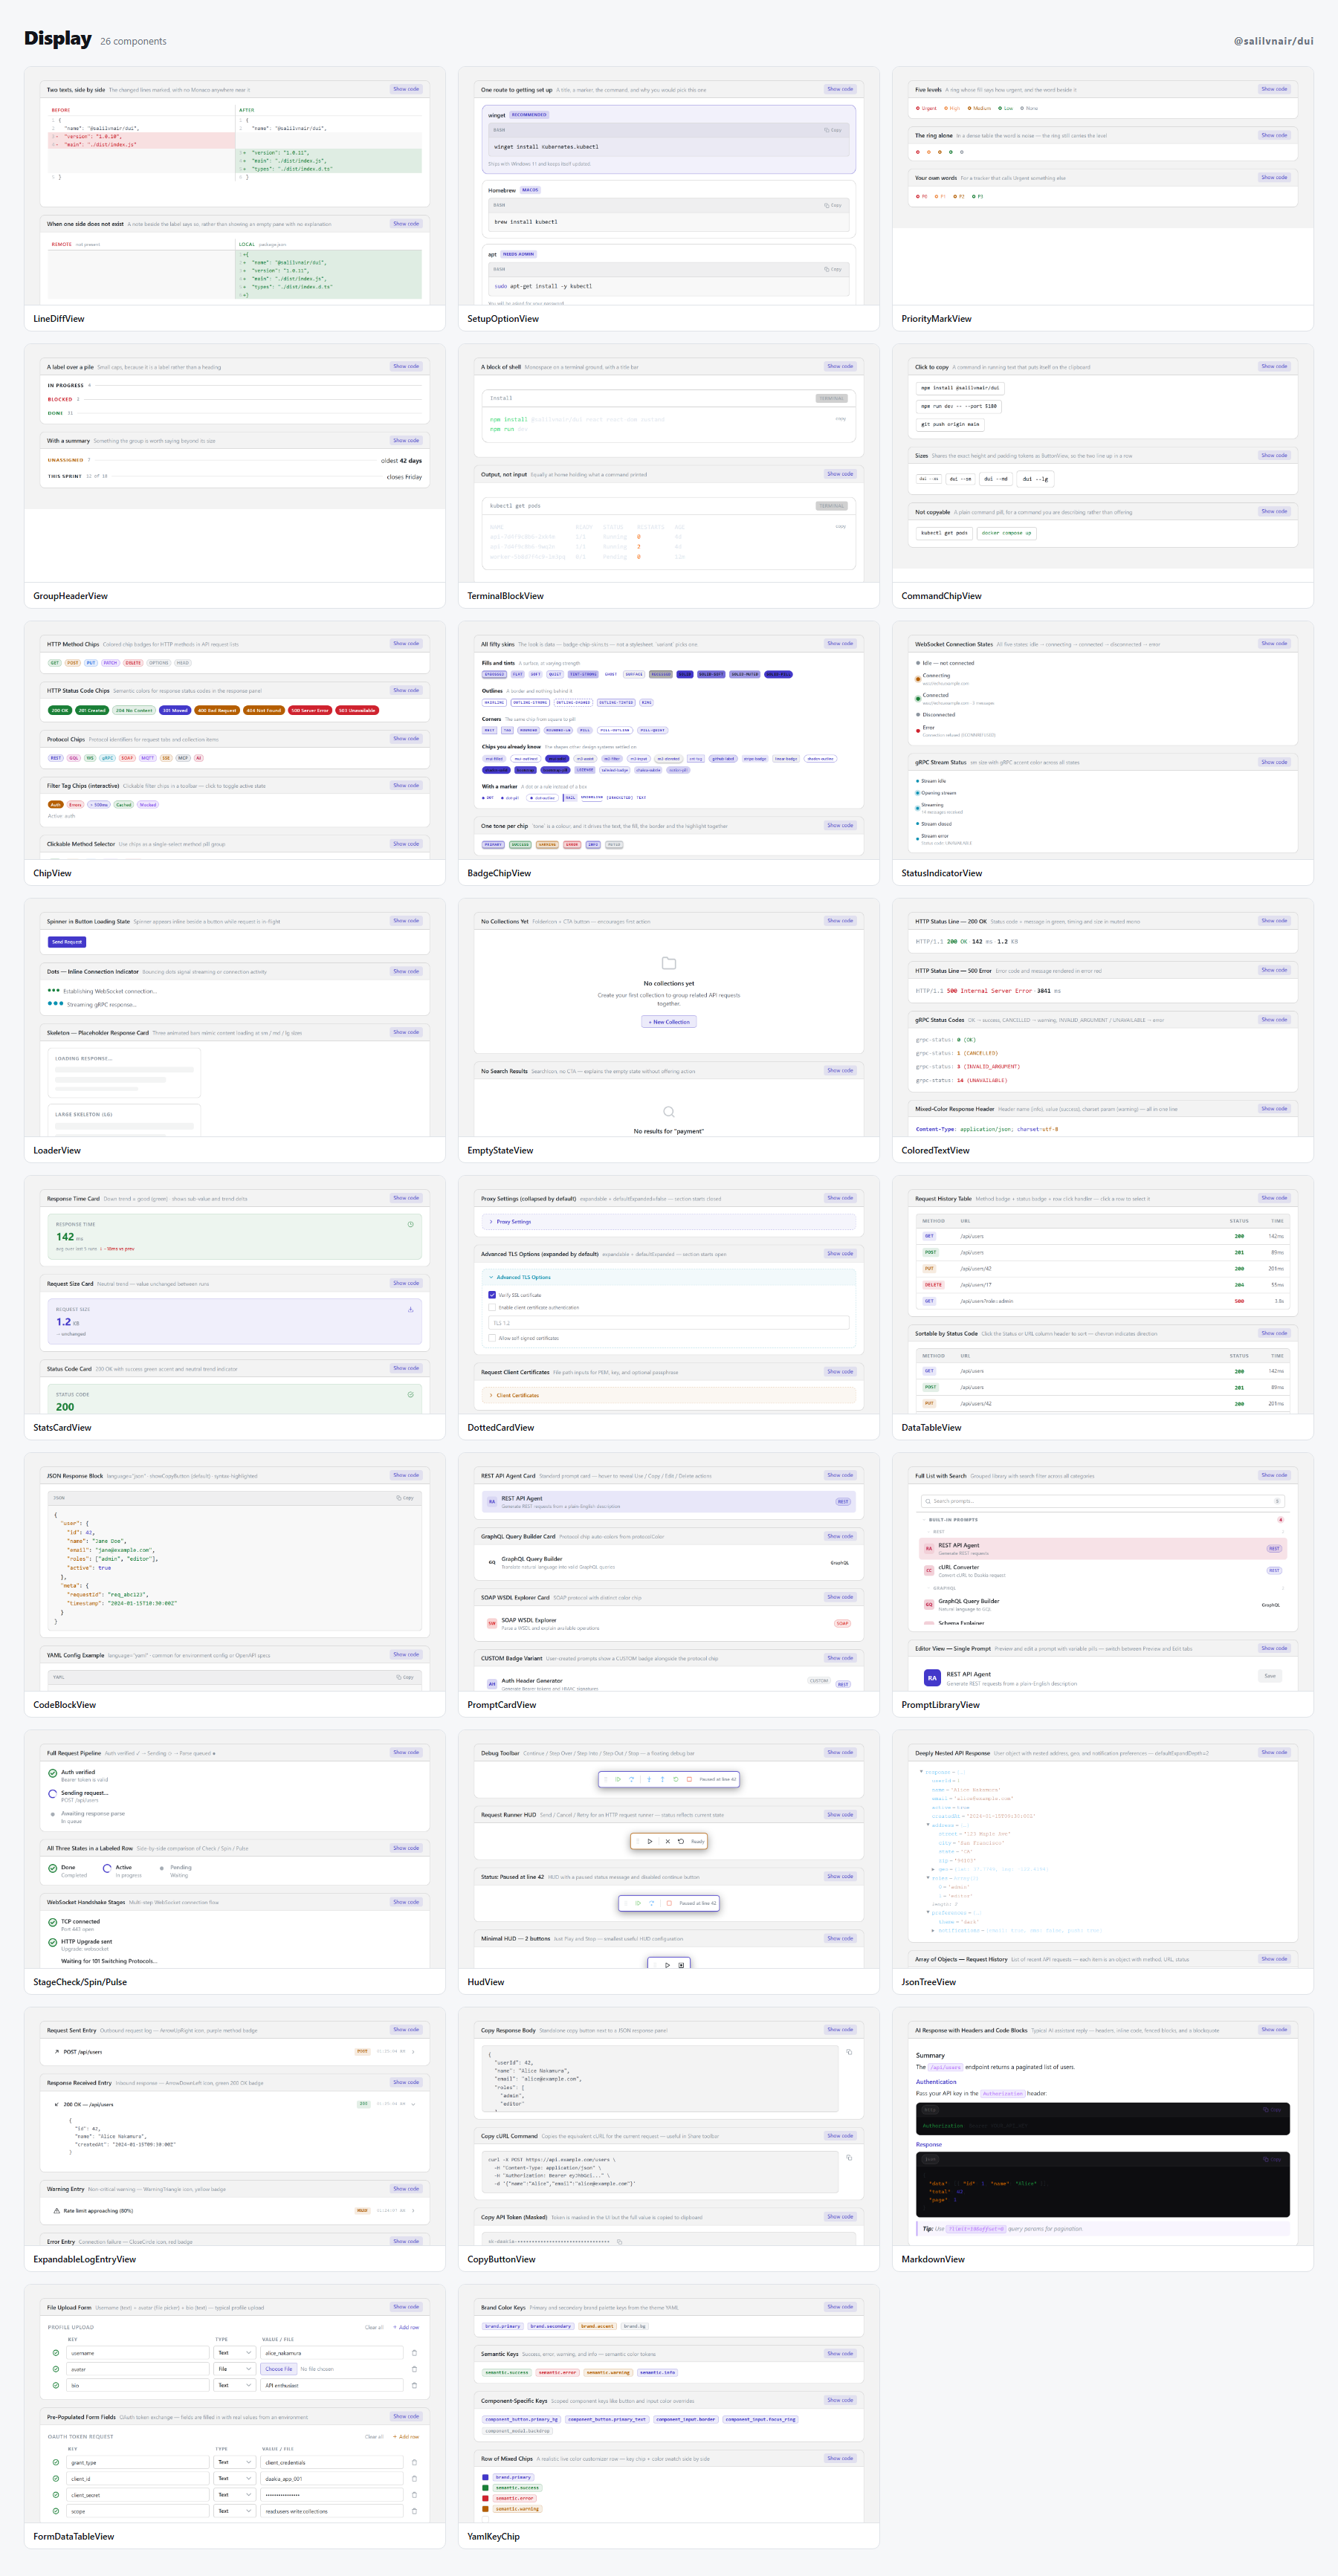
Task: Click the copy icon beside the cURL command
Action: tap(849, 2157)
